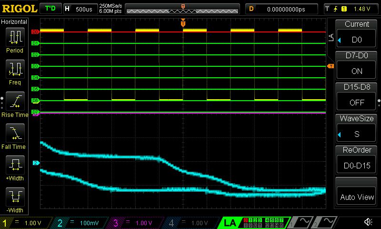Click the D7 channel label marker
This screenshot has height=229, width=381.
(35, 112)
